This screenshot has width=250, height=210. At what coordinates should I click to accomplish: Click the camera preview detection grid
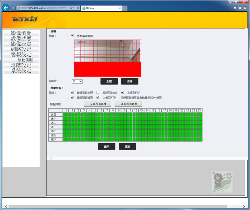click(108, 51)
